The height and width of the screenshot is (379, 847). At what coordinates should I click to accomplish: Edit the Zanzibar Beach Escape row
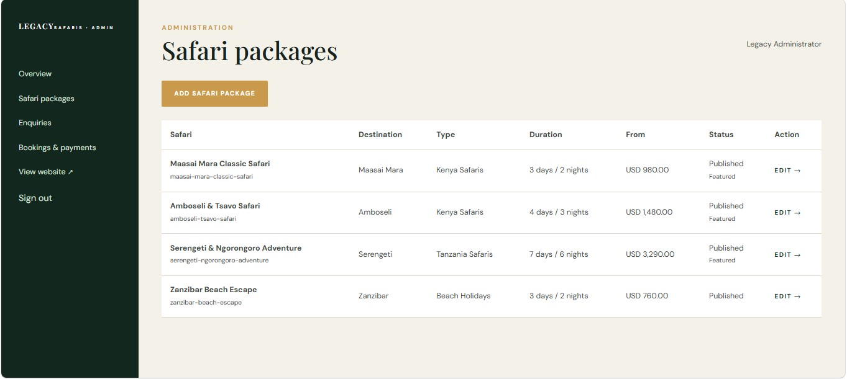pos(787,297)
